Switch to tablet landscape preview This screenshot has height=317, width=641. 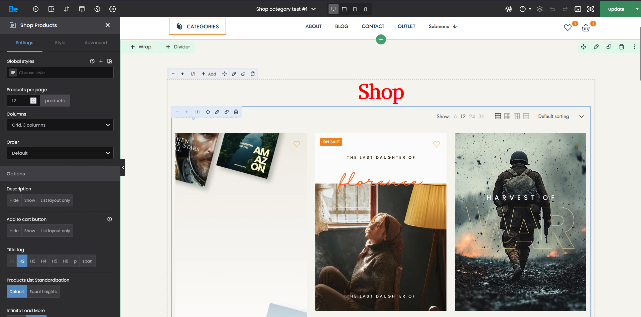click(344, 9)
